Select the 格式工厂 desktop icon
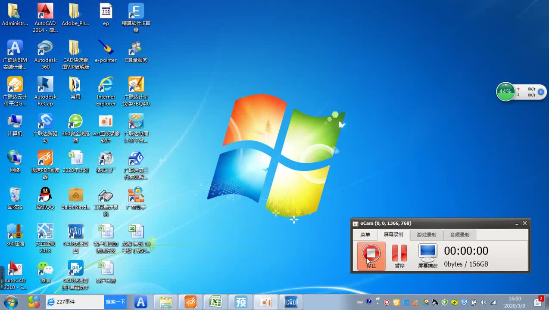The image size is (549, 310). click(x=106, y=161)
